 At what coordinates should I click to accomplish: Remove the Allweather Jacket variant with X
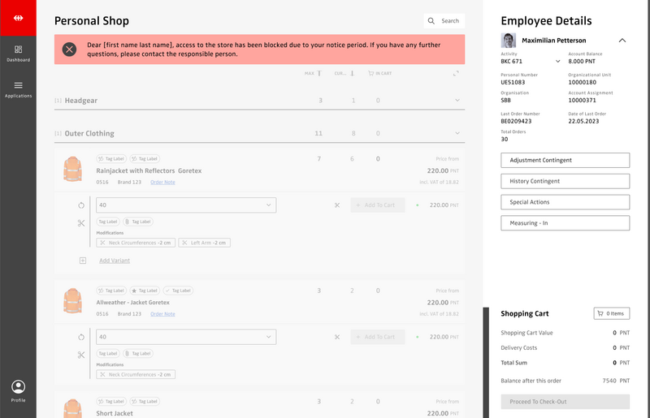pyautogui.click(x=336, y=337)
